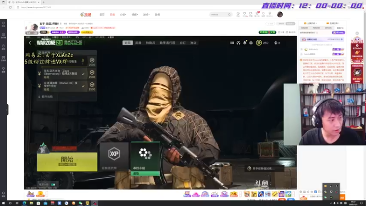The height and width of the screenshot is (206, 366).
Task: Open File Explorer from taskbar
Action: pyautogui.click(x=31, y=203)
